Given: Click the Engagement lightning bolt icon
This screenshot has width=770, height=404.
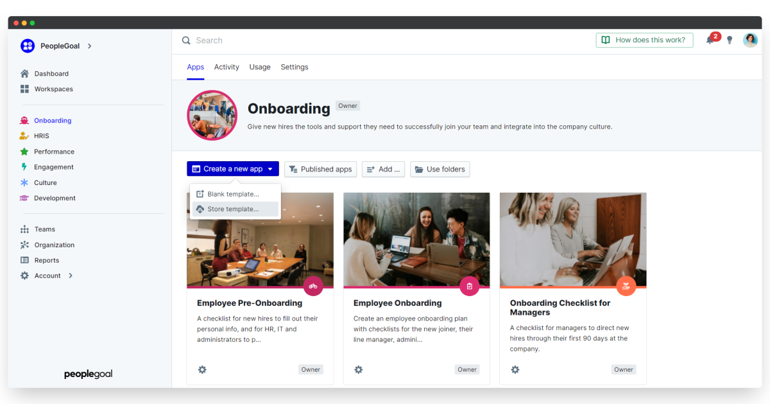Looking at the screenshot, I should (24, 167).
